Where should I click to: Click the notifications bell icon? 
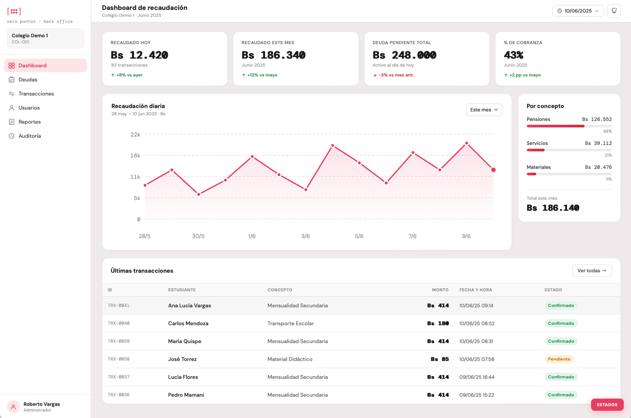tap(614, 11)
